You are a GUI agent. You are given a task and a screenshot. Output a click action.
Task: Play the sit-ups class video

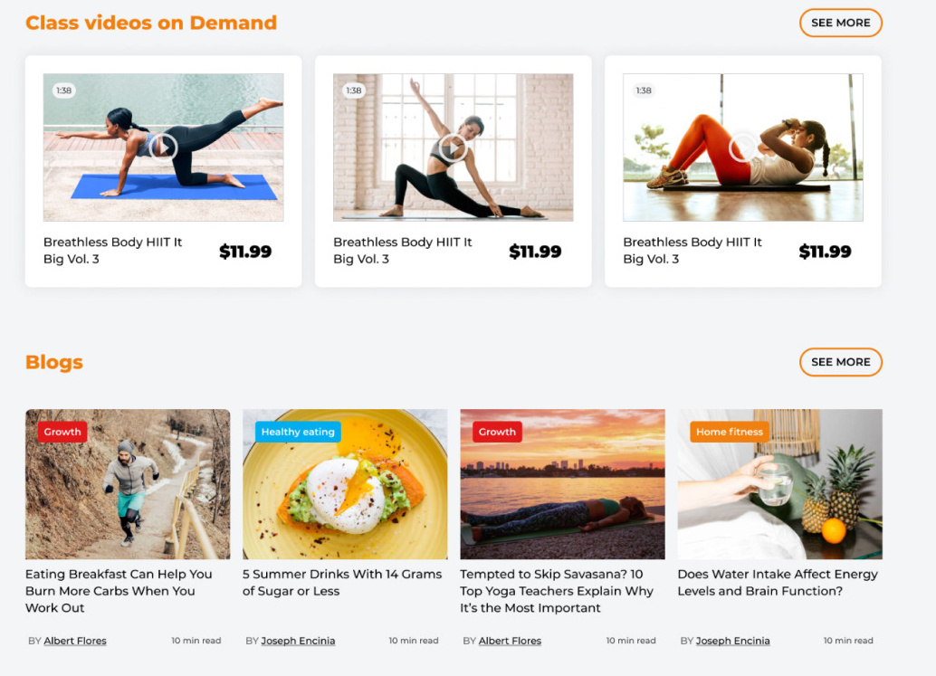(x=743, y=147)
